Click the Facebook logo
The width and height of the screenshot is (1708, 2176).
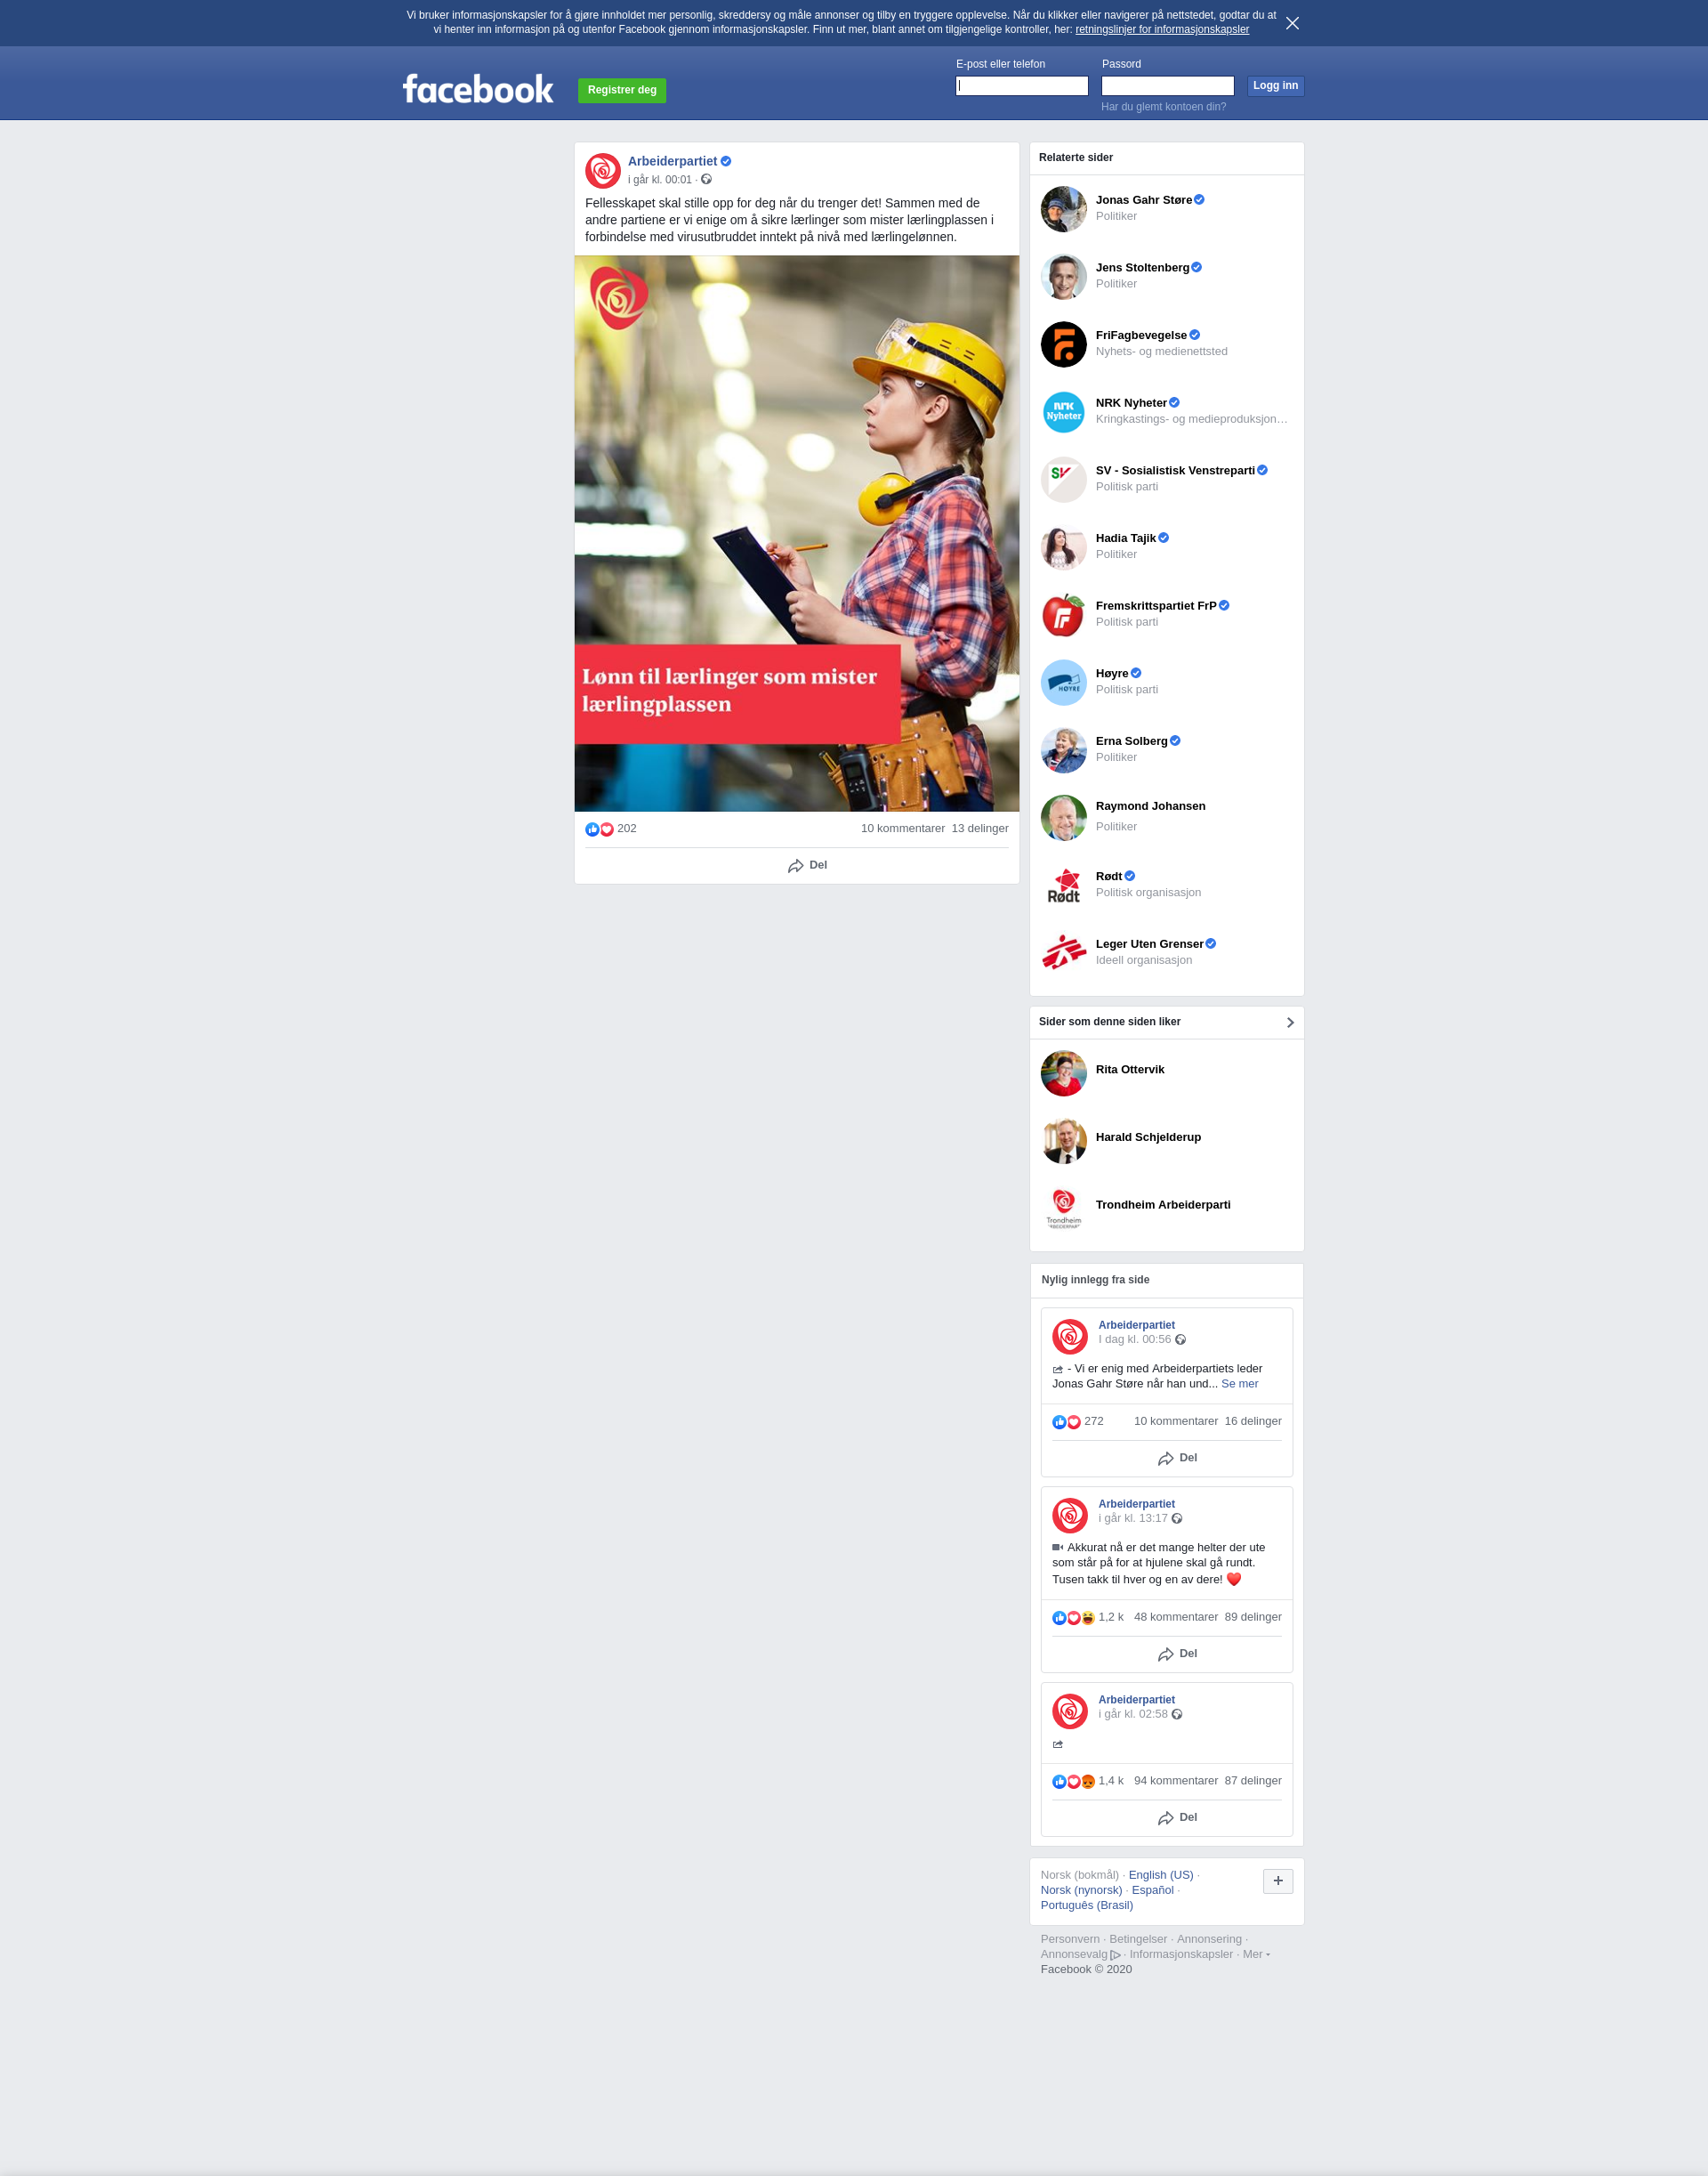pyautogui.click(x=477, y=89)
